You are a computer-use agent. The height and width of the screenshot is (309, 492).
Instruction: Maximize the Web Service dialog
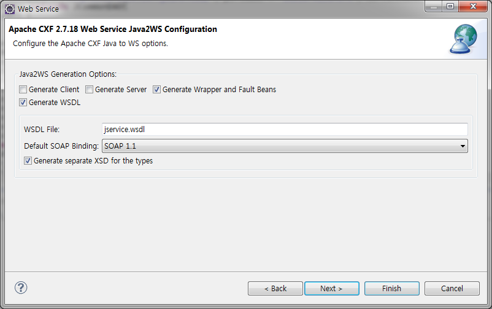[450, 6]
